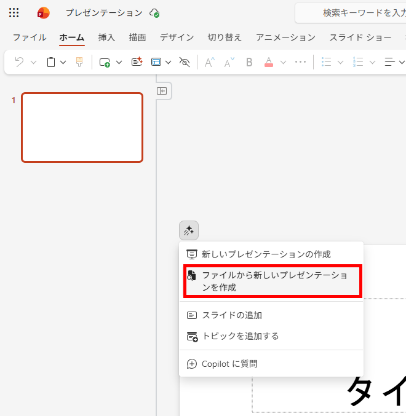406x416 pixels.
Task: Click the Copilot sparkle wand button
Action: pyautogui.click(x=189, y=230)
